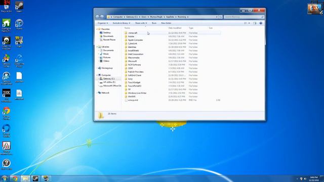Select the Microsoft folder
324x182 pixels.
point(132,61)
